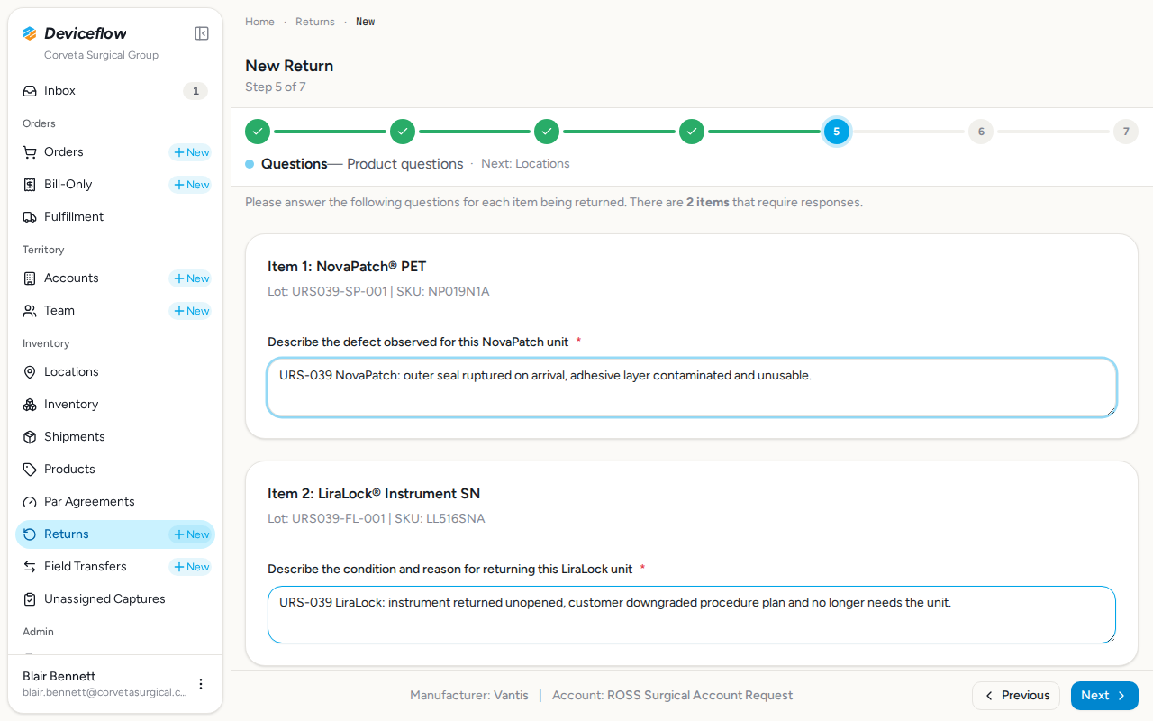Open Blair Bennett user options menu

tap(201, 684)
